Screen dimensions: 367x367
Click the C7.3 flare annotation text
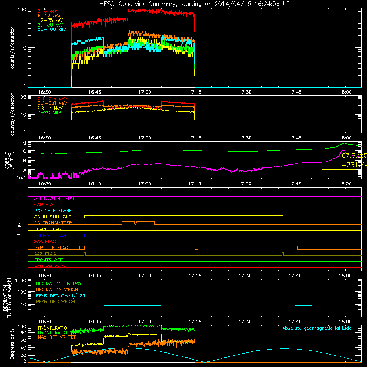pos(354,156)
